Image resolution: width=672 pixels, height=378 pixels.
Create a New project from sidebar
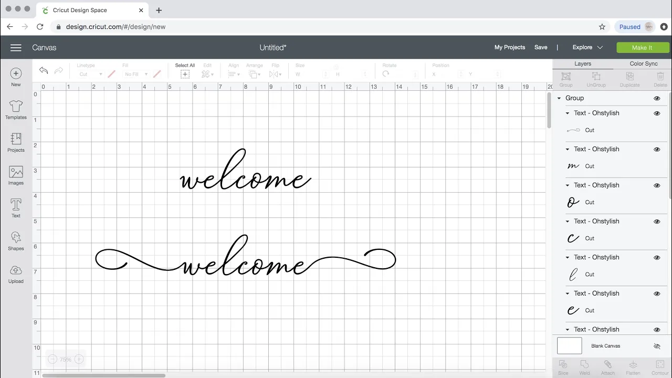(x=16, y=77)
